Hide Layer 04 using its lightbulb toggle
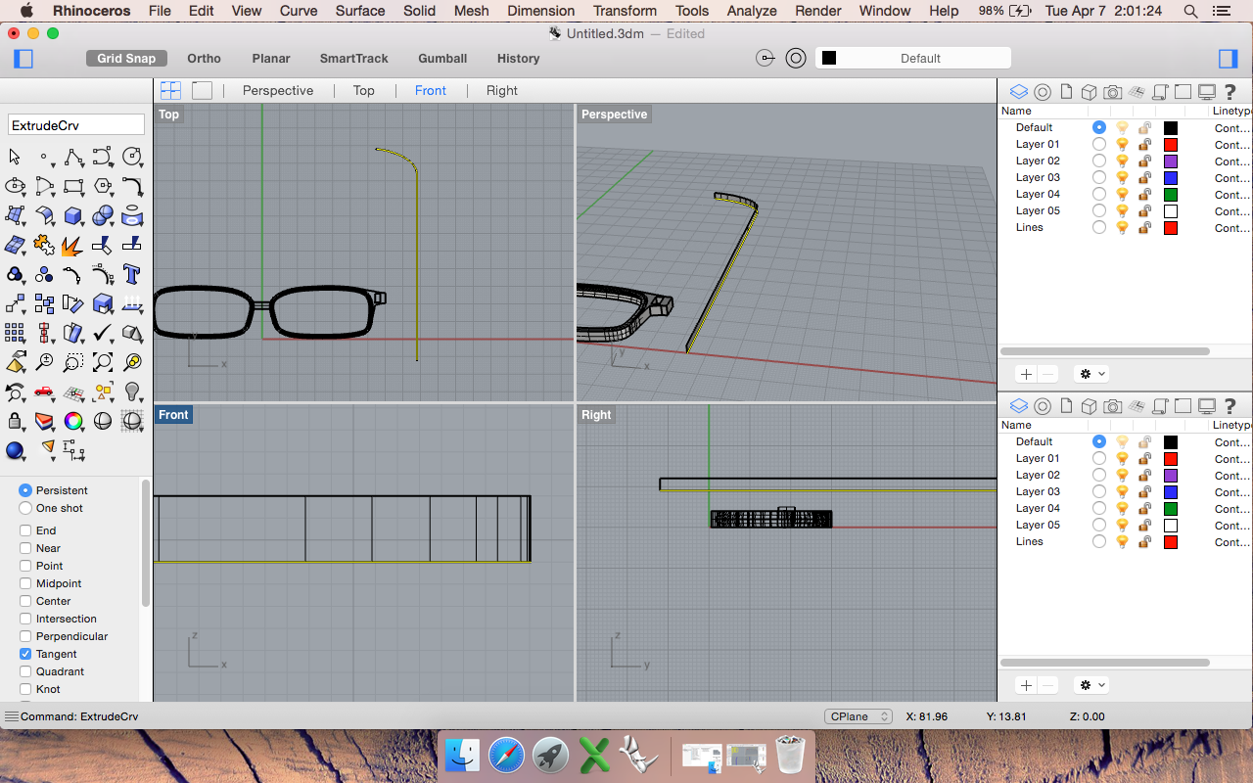 click(x=1122, y=194)
